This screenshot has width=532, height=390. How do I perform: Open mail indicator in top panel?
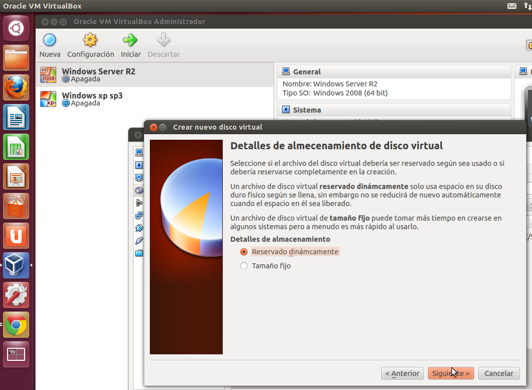point(512,6)
